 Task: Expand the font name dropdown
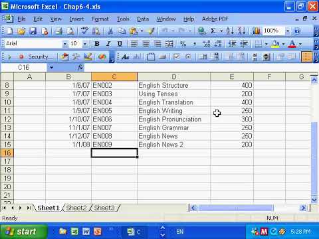point(64,44)
